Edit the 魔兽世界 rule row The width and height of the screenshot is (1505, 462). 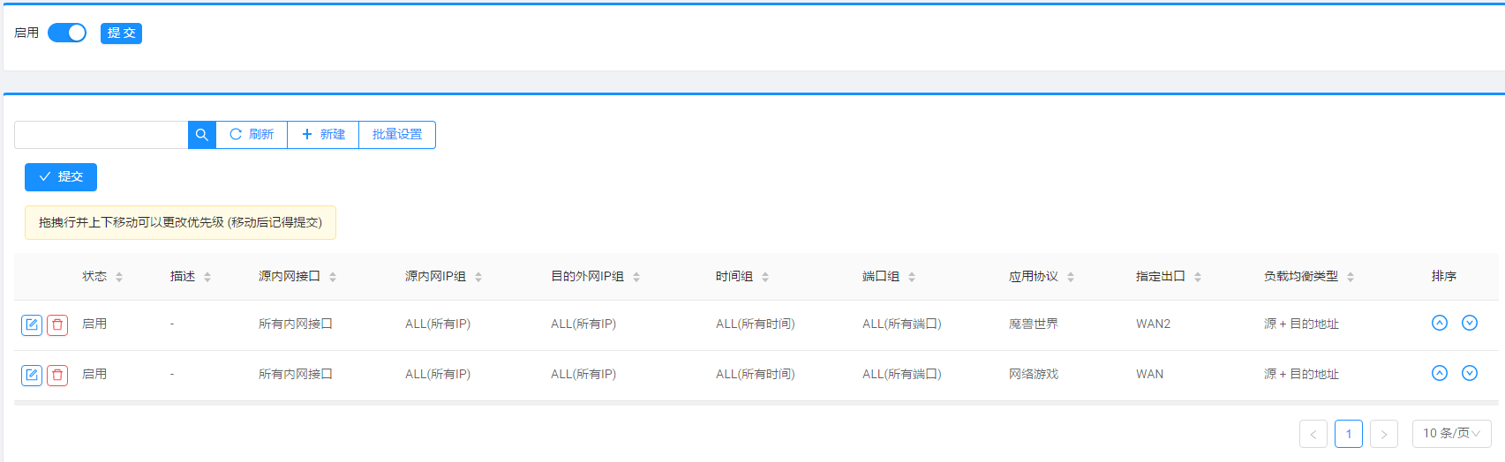tap(32, 324)
